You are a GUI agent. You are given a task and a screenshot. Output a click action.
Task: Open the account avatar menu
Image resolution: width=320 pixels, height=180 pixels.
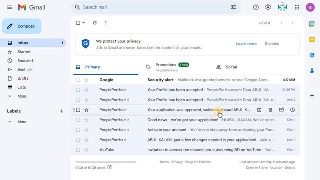coord(310,7)
